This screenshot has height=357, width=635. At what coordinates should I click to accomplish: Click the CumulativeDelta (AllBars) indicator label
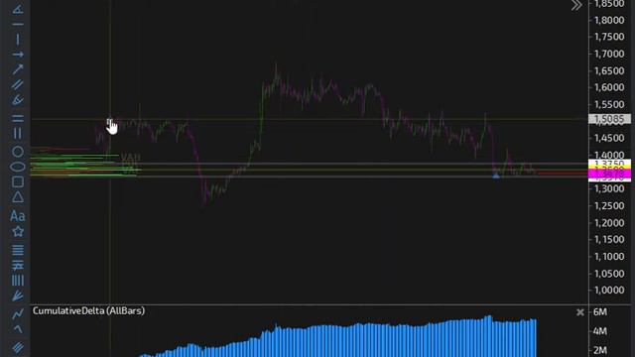[88, 310]
